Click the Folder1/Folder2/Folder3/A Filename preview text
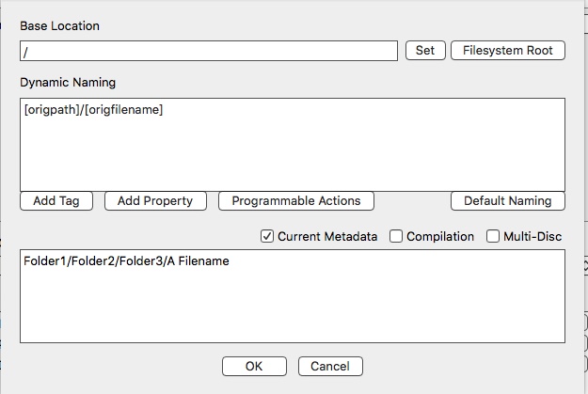Viewport: 588px width, 394px height. 126,260
